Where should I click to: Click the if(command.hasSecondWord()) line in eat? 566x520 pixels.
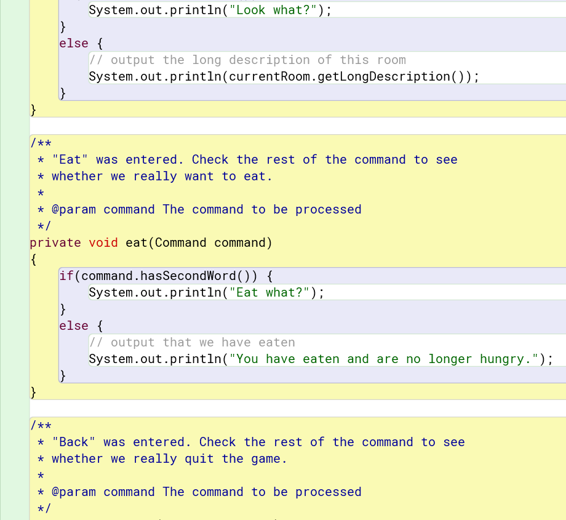[x=166, y=276]
